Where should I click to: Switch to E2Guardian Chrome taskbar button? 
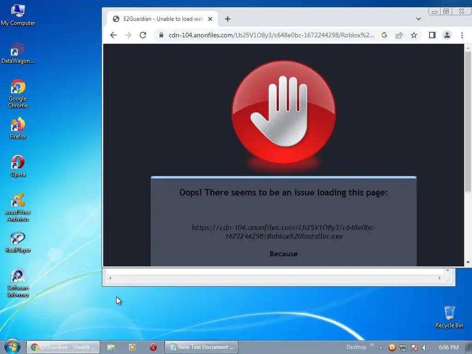tap(63, 347)
